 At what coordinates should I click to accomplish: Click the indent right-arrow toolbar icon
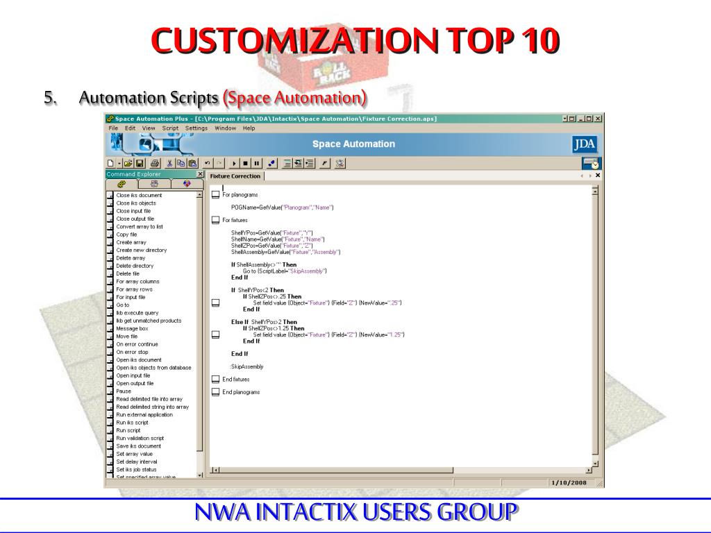[x=309, y=163]
